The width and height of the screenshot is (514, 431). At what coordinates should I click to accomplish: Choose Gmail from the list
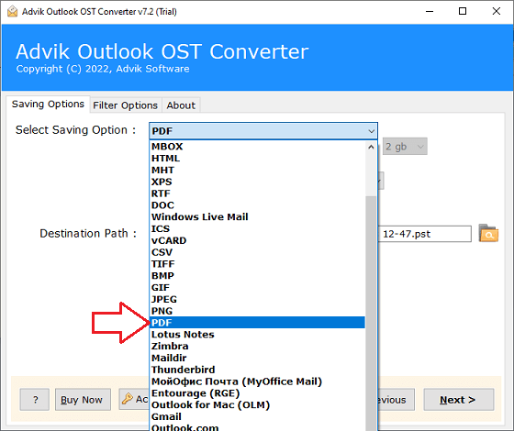click(x=257, y=416)
